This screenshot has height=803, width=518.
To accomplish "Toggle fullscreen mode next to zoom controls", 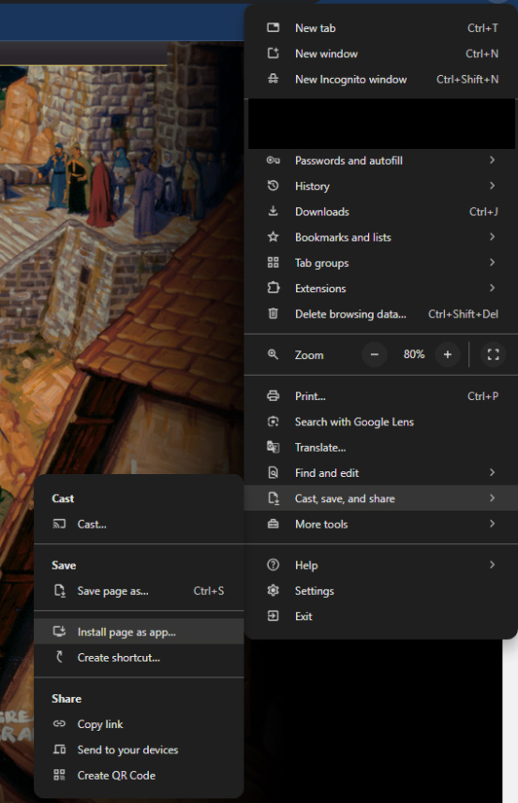I will [493, 354].
